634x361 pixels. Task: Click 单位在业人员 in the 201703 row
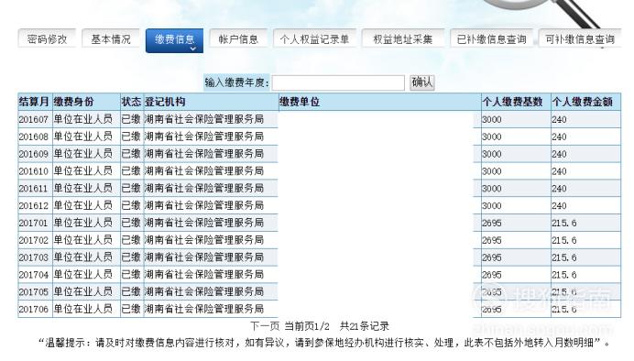[x=82, y=257]
